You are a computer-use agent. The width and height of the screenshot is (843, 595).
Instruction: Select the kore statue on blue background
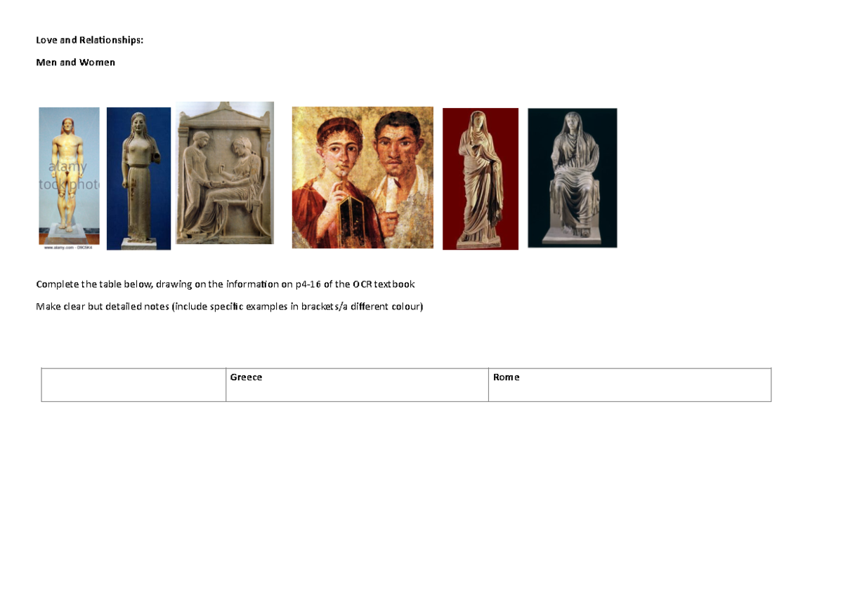coord(138,178)
